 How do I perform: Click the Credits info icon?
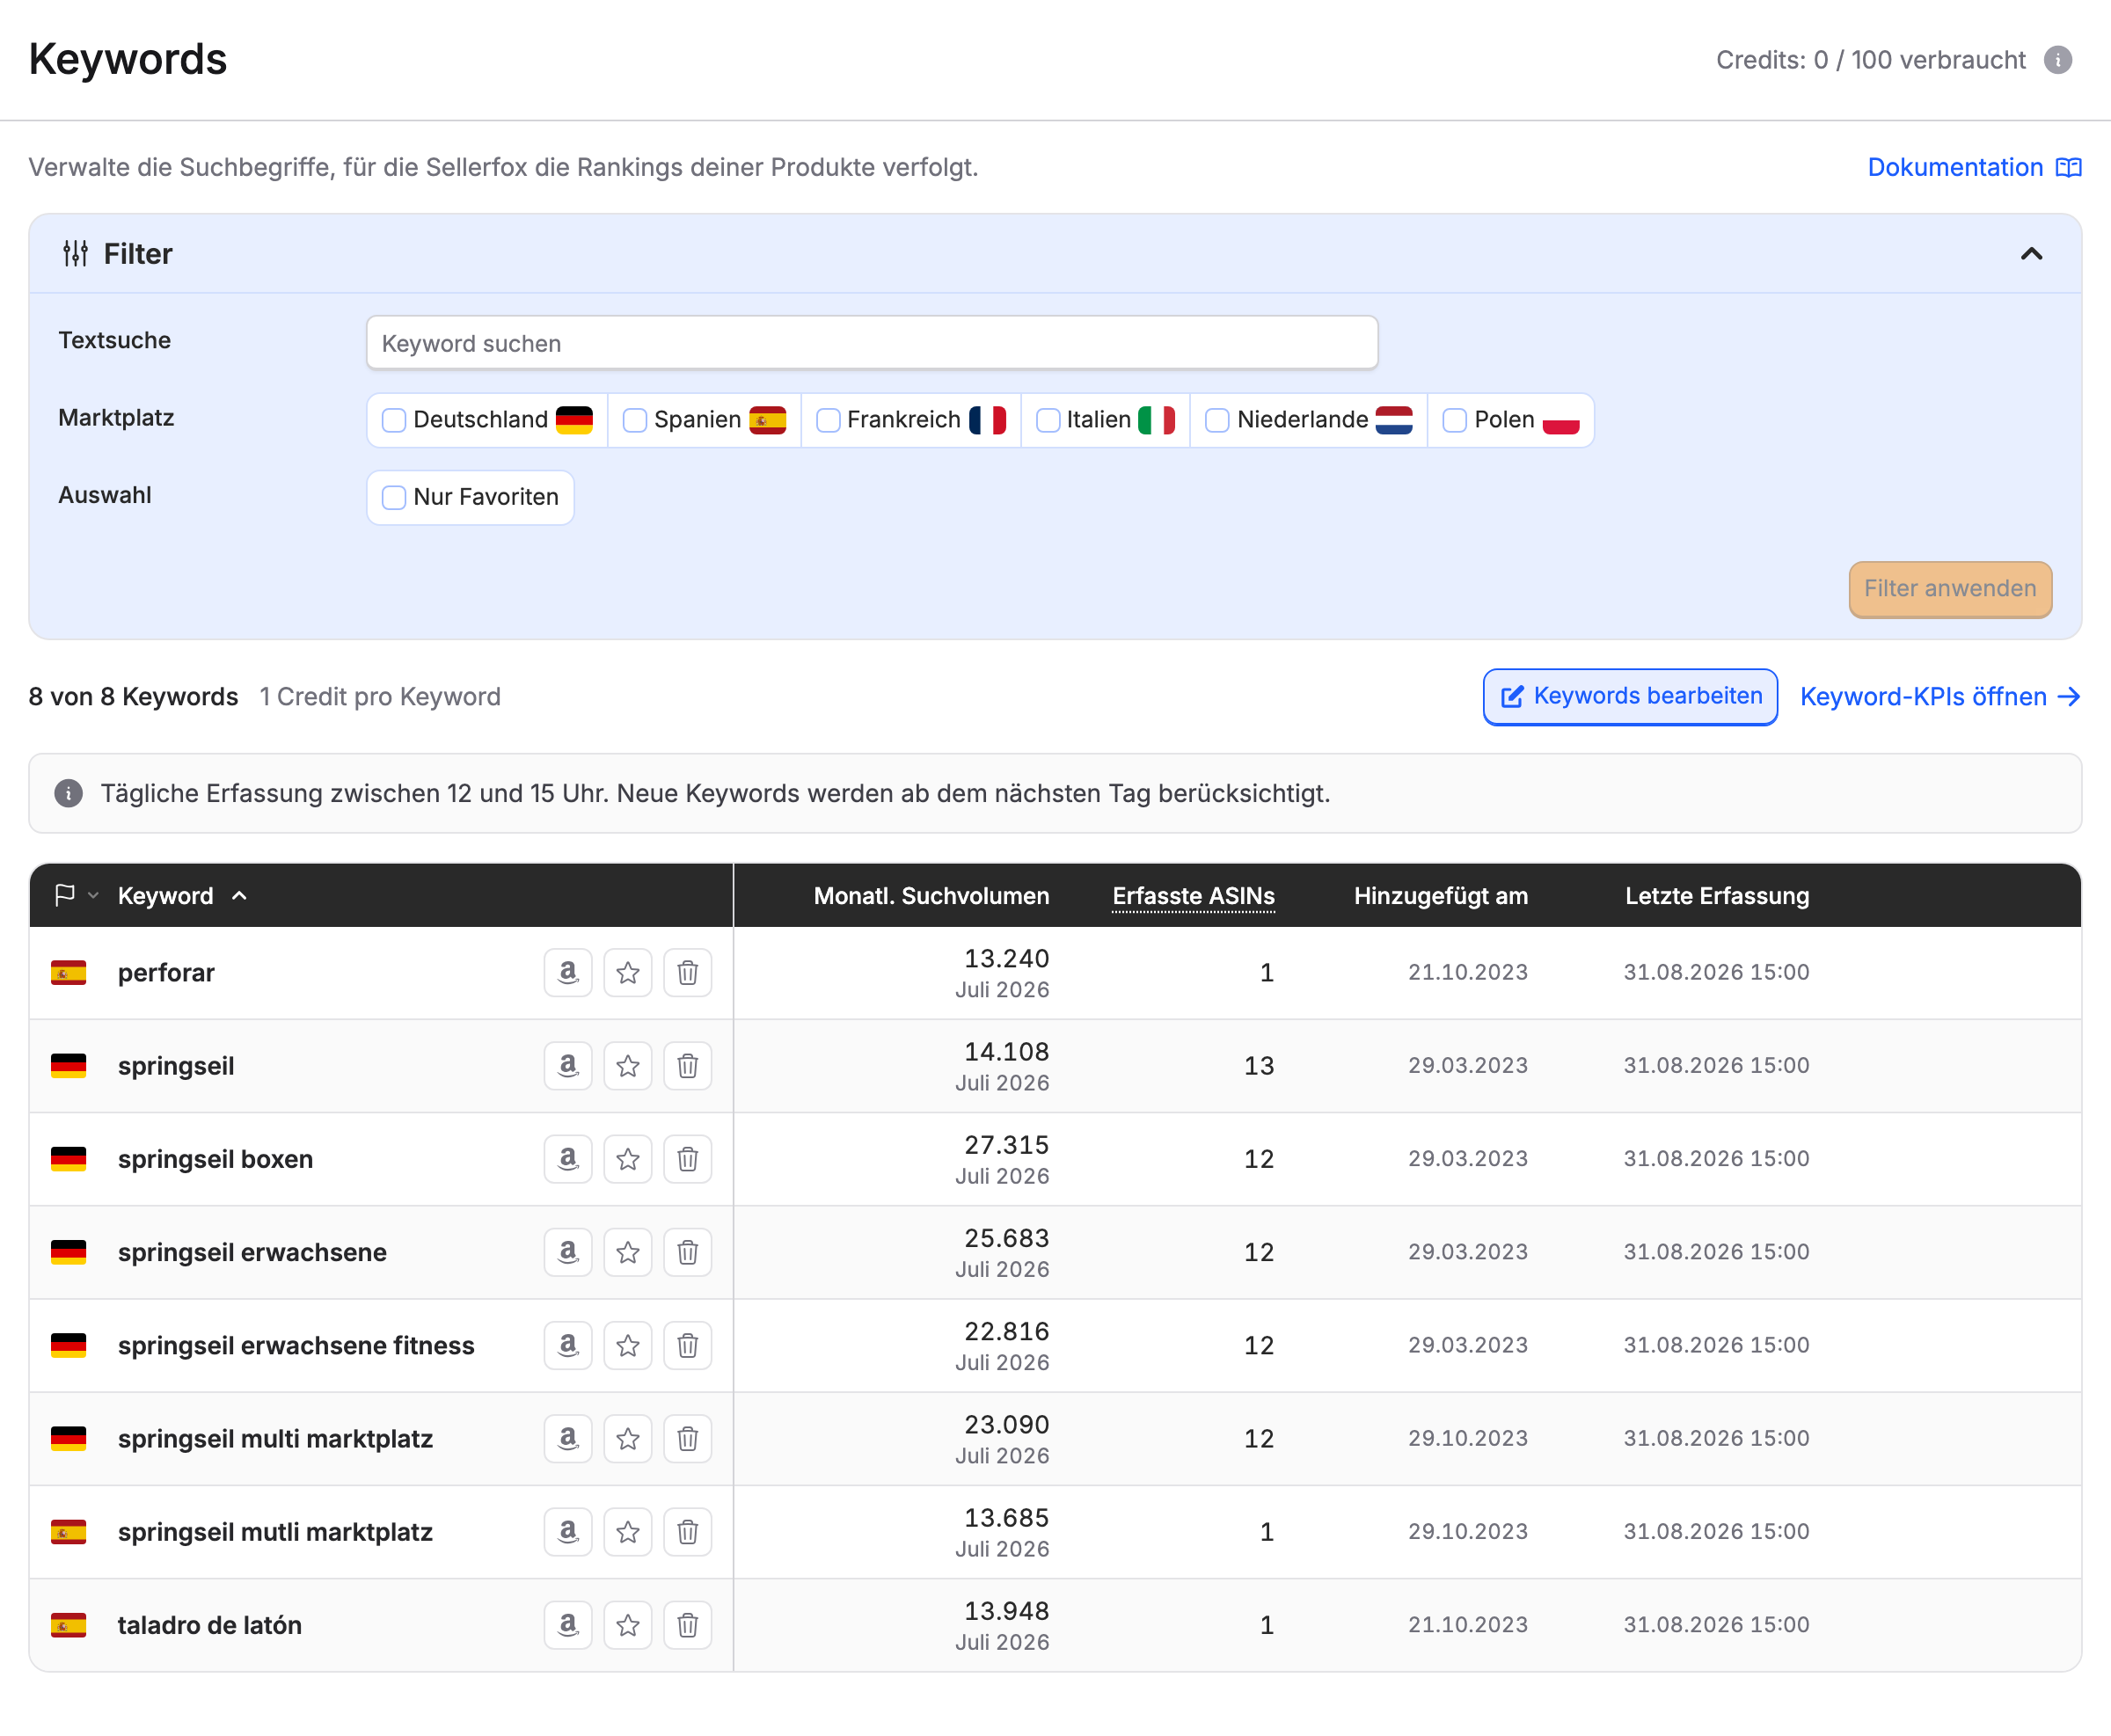coord(2057,60)
